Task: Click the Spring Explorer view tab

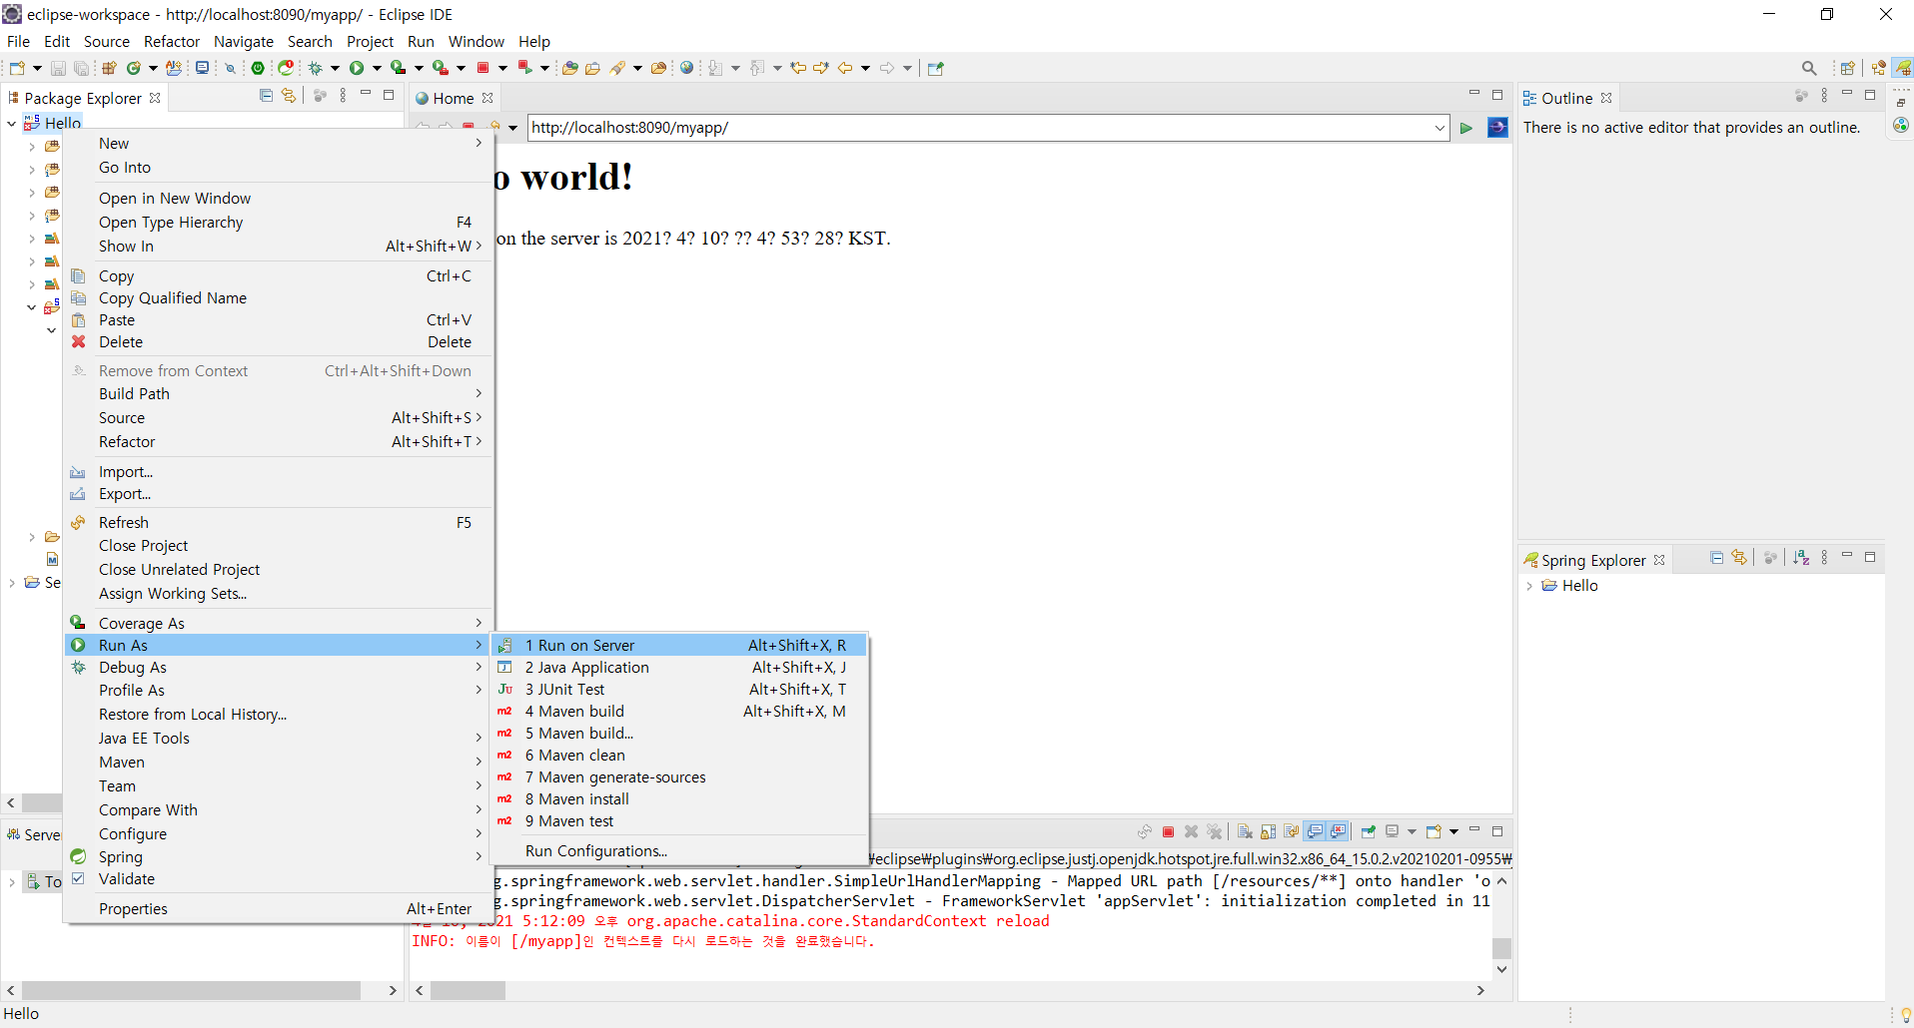Action: point(1593,560)
